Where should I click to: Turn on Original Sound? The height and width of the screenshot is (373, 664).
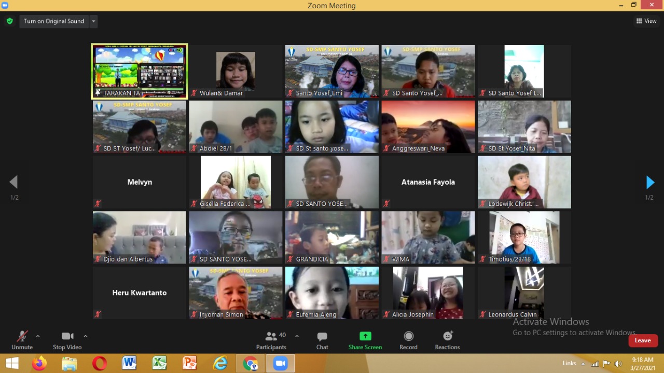coord(53,21)
